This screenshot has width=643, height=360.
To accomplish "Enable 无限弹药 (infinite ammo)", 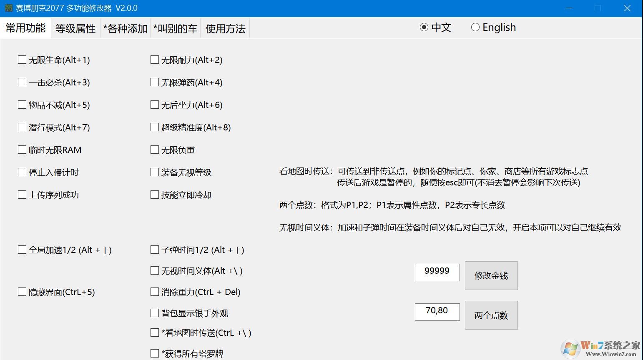I will click(154, 82).
